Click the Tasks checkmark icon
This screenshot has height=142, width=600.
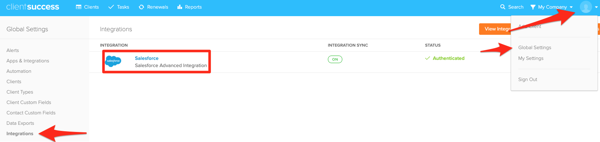[111, 7]
